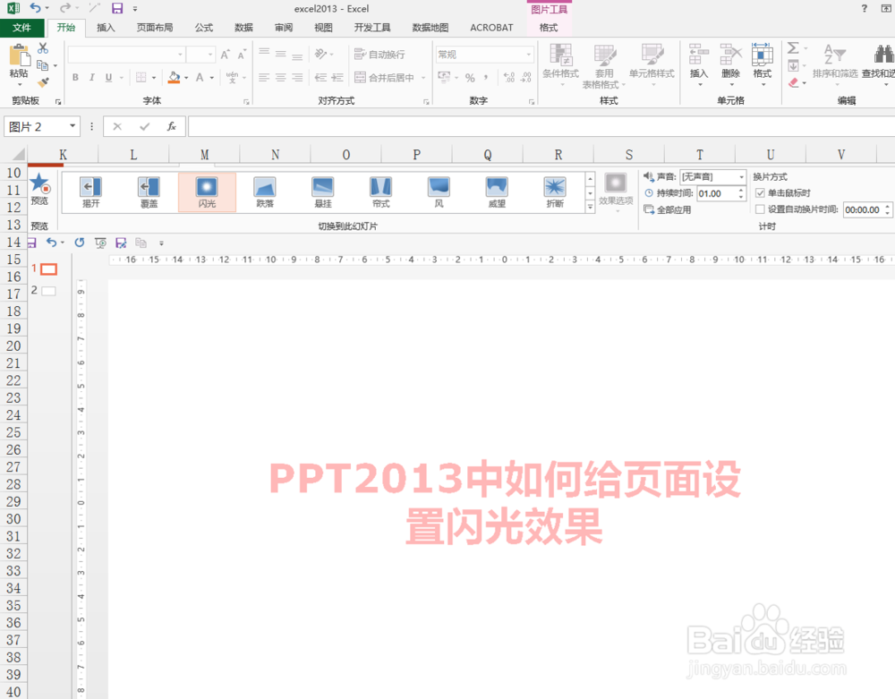Image resolution: width=895 pixels, height=699 pixels.
Task: Click the Excel Help question mark
Action: (x=865, y=8)
